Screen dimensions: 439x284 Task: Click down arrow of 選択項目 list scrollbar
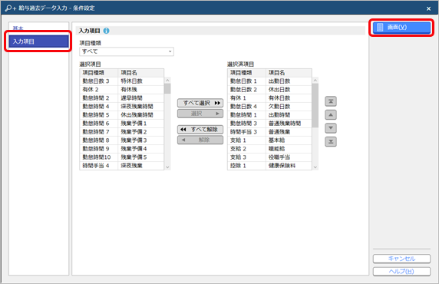[x=167, y=167]
